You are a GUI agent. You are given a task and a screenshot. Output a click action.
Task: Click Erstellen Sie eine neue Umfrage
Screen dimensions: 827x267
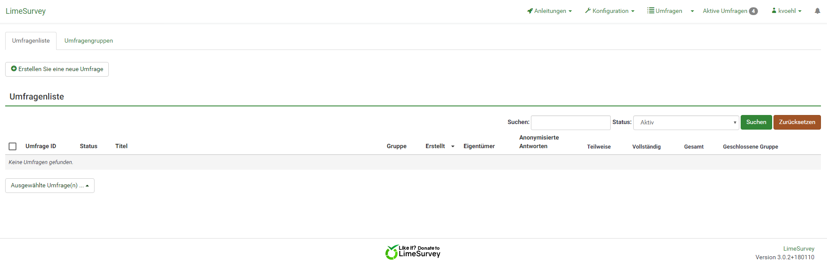[x=57, y=69]
